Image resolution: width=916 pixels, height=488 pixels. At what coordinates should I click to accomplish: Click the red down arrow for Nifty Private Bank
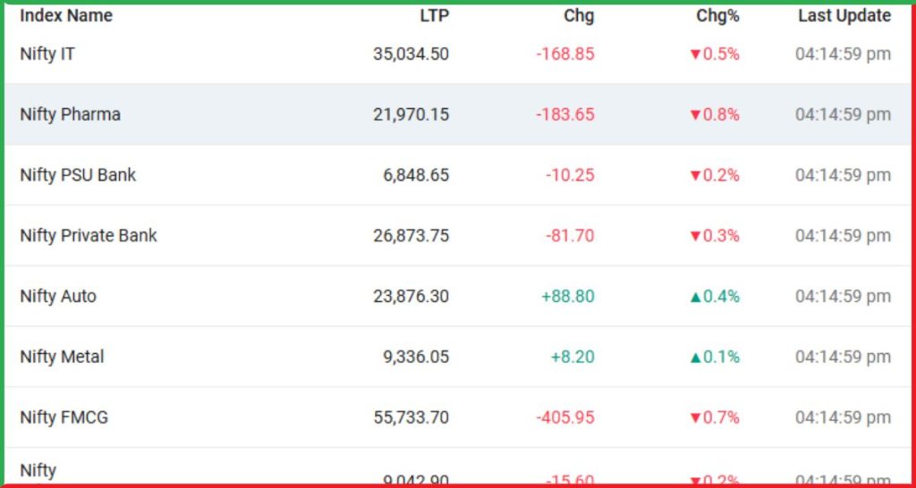click(694, 237)
